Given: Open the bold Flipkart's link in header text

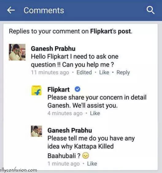Looking at the screenshot, I should click(x=103, y=31).
